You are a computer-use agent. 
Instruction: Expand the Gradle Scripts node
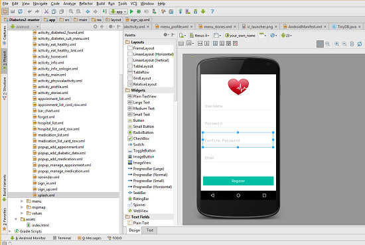pyautogui.click(x=10, y=231)
